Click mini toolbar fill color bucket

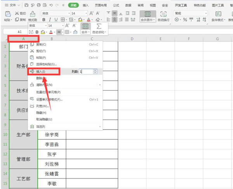pyautogui.click(x=43, y=32)
